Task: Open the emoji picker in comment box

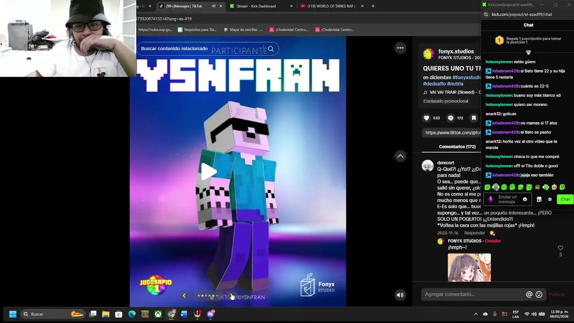Action: [x=539, y=294]
